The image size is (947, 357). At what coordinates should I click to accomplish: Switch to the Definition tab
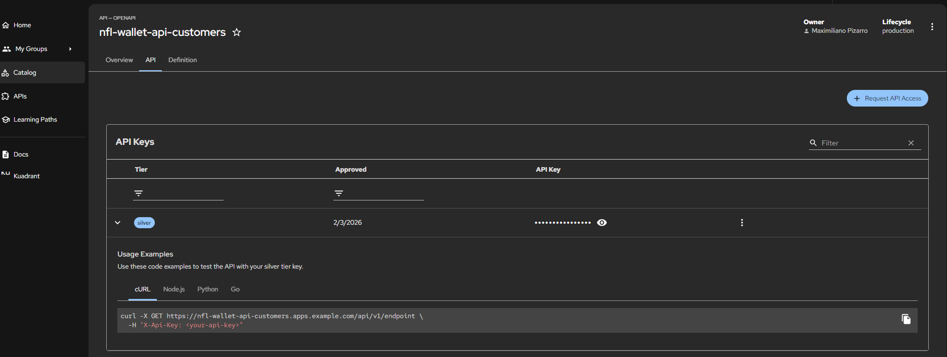183,60
